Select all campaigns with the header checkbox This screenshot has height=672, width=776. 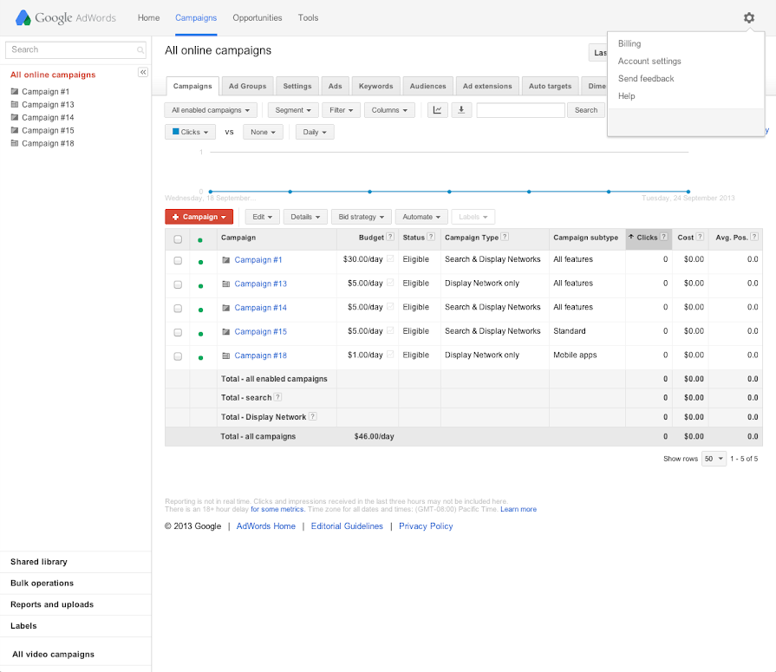pyautogui.click(x=178, y=239)
